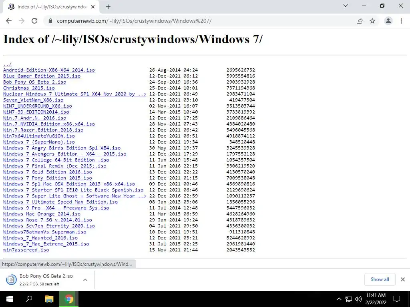Open WiN7-3D-EDITION2014.iso link

coord(36,112)
